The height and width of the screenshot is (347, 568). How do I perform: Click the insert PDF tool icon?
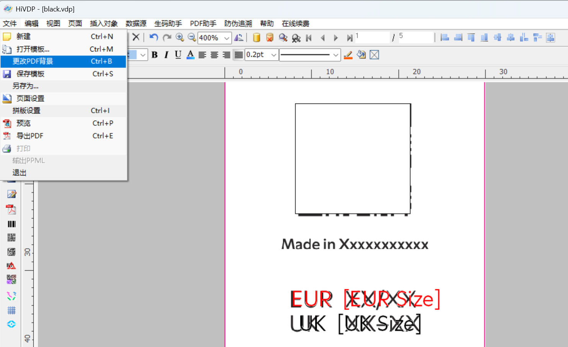tap(11, 209)
